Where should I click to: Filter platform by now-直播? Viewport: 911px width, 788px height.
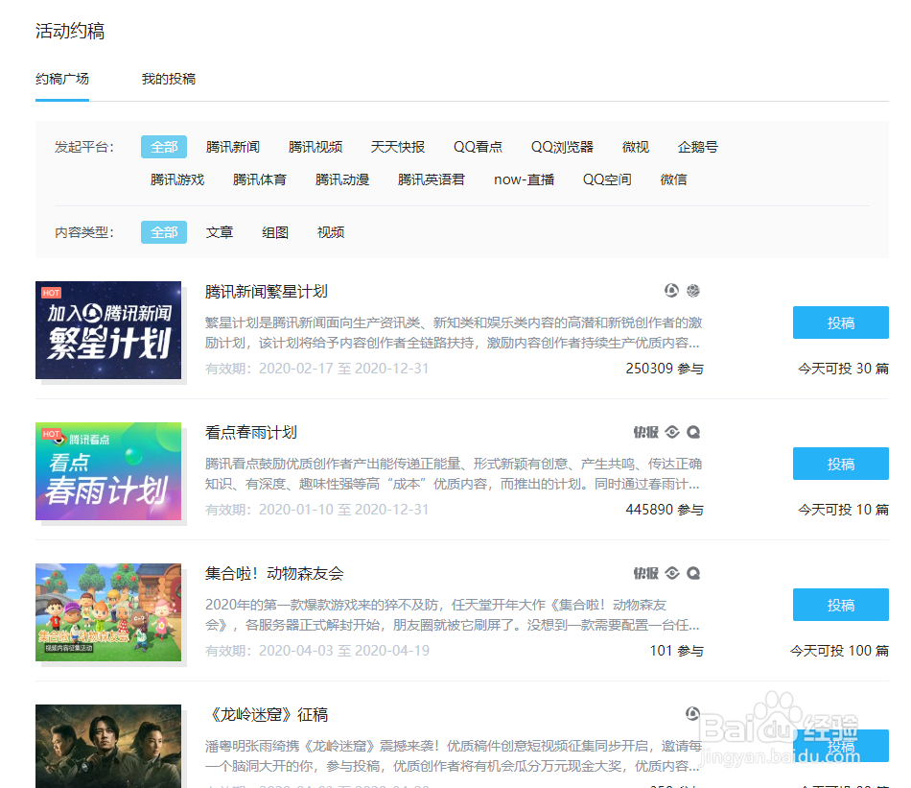click(524, 179)
